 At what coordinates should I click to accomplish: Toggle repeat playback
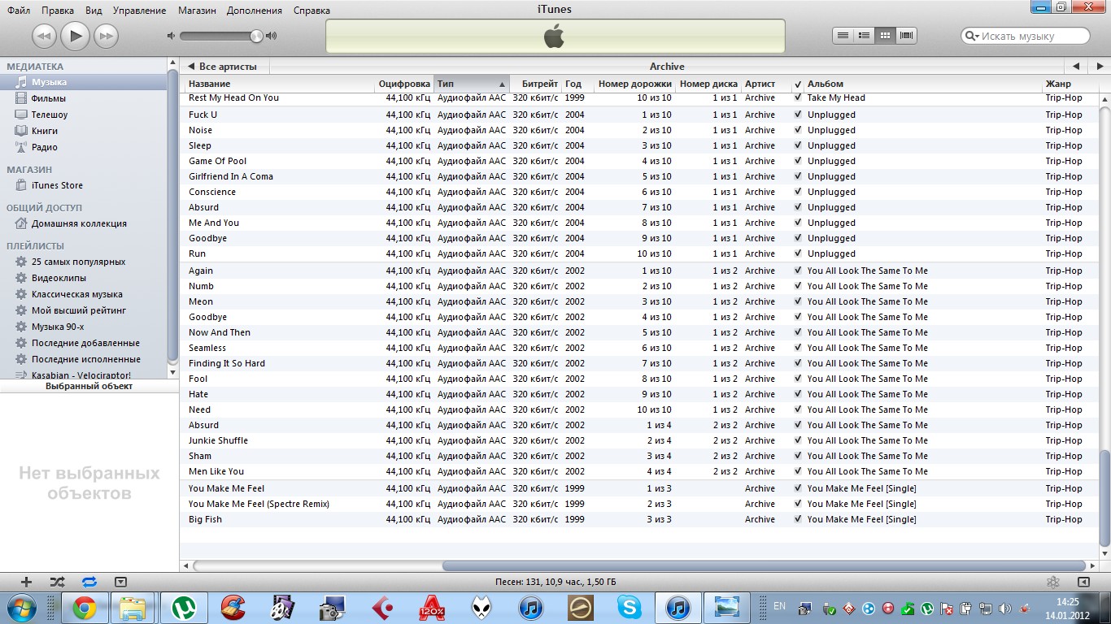coord(89,582)
